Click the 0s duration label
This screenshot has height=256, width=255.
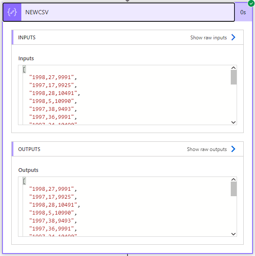click(x=243, y=12)
